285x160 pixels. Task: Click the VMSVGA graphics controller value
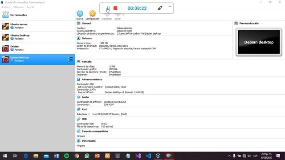click(113, 69)
